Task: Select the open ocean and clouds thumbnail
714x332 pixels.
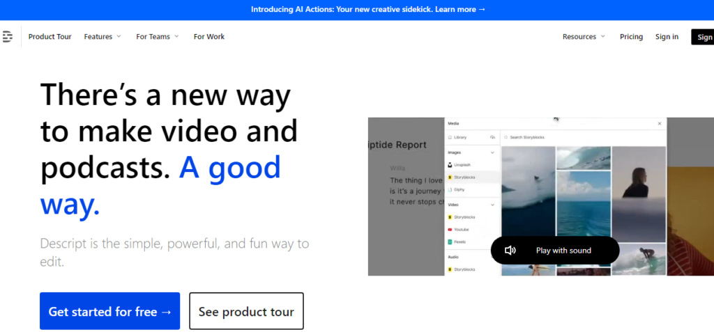Action: 584,204
